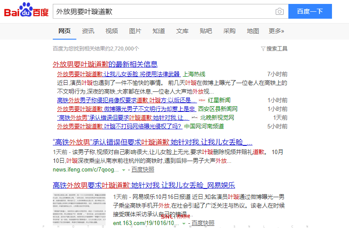
Task: Click the result count text 2,720,000个
Action: coord(125,49)
